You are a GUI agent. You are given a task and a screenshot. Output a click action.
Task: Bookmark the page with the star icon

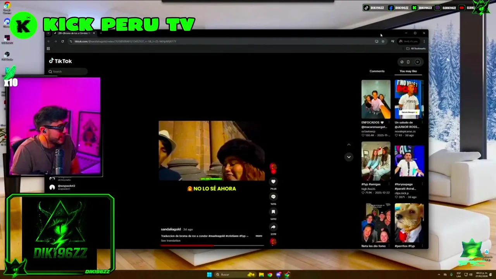(x=383, y=41)
